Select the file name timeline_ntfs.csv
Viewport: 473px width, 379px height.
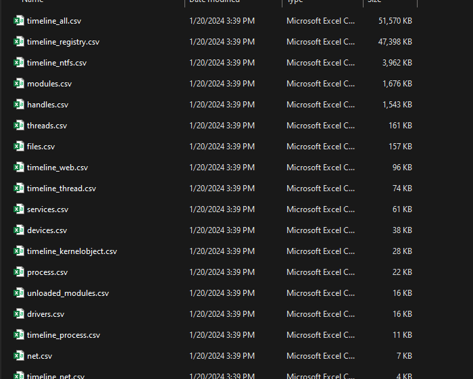57,63
